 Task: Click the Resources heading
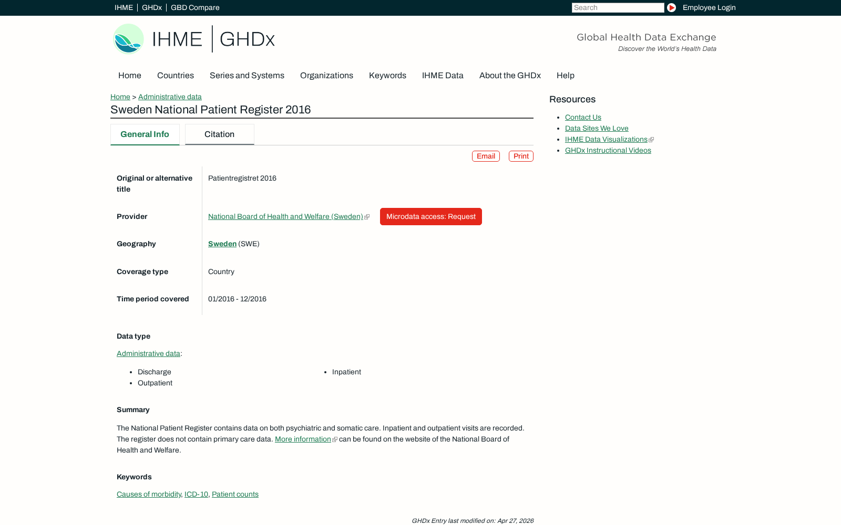pos(572,99)
